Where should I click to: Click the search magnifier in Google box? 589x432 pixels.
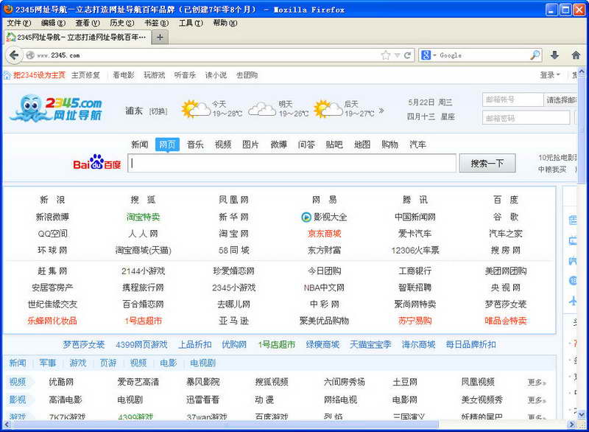(x=535, y=55)
